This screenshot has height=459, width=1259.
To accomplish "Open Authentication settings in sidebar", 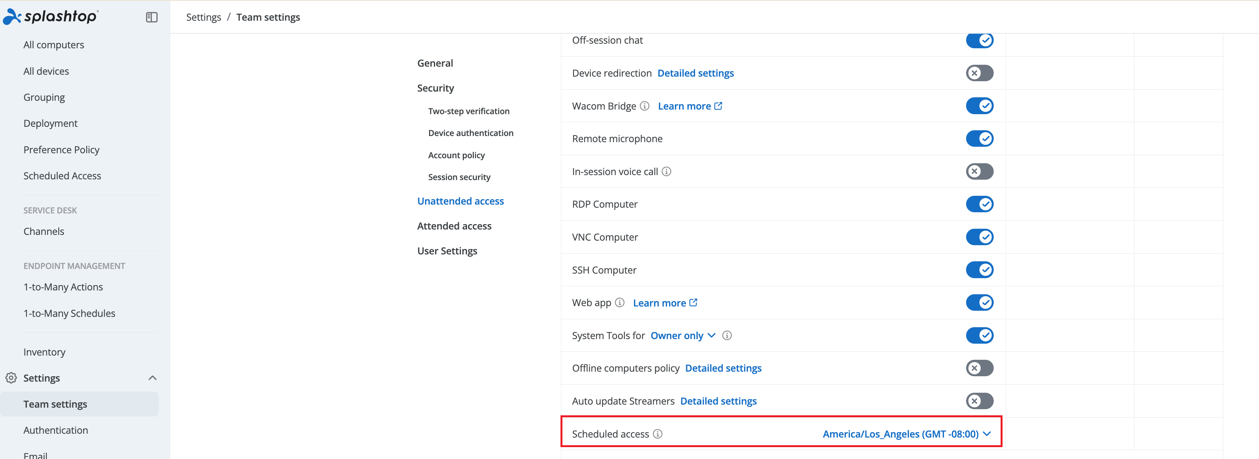I will pyautogui.click(x=56, y=430).
